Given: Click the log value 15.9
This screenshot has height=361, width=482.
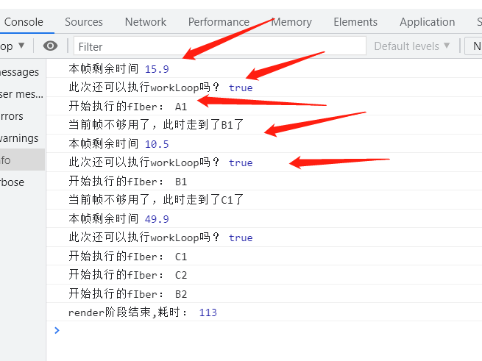Looking at the screenshot, I should click(x=157, y=69).
